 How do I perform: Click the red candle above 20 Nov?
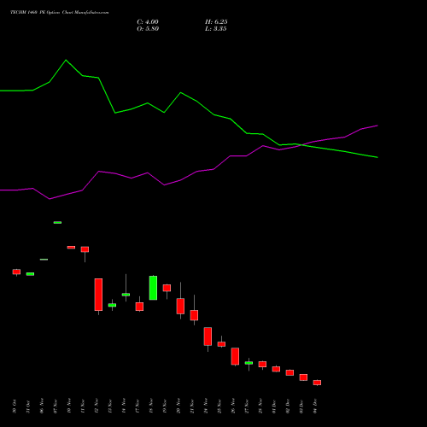pos(180,306)
